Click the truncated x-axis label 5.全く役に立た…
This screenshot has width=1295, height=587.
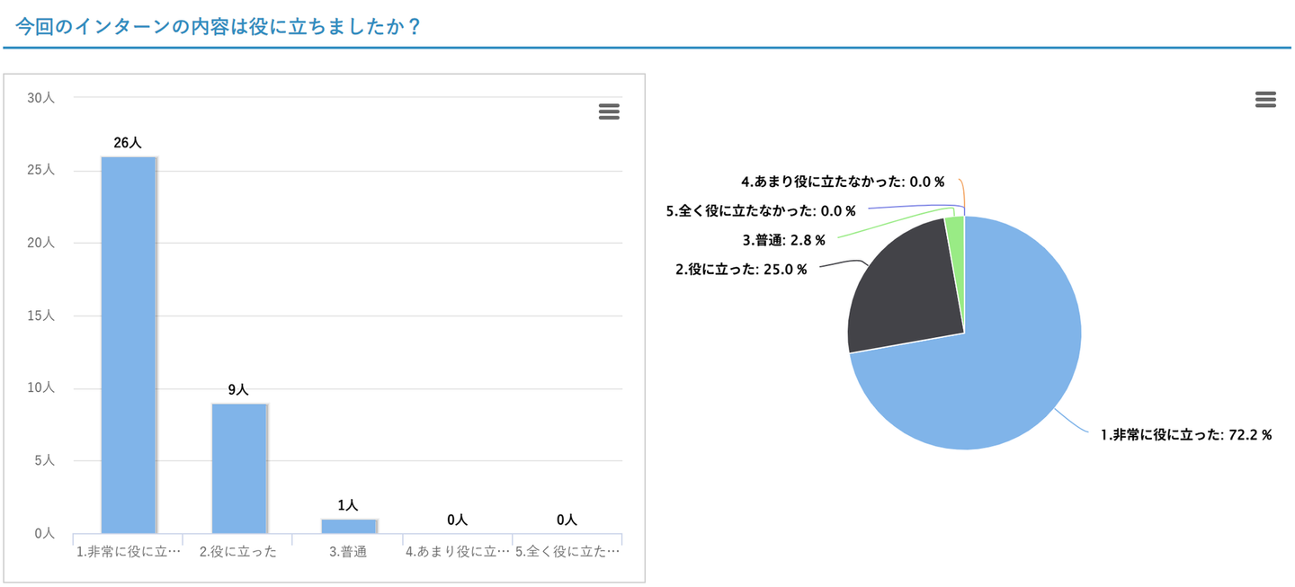[567, 552]
